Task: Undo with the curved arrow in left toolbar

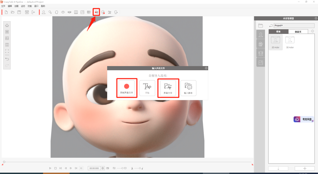Action: pyautogui.click(x=7, y=59)
